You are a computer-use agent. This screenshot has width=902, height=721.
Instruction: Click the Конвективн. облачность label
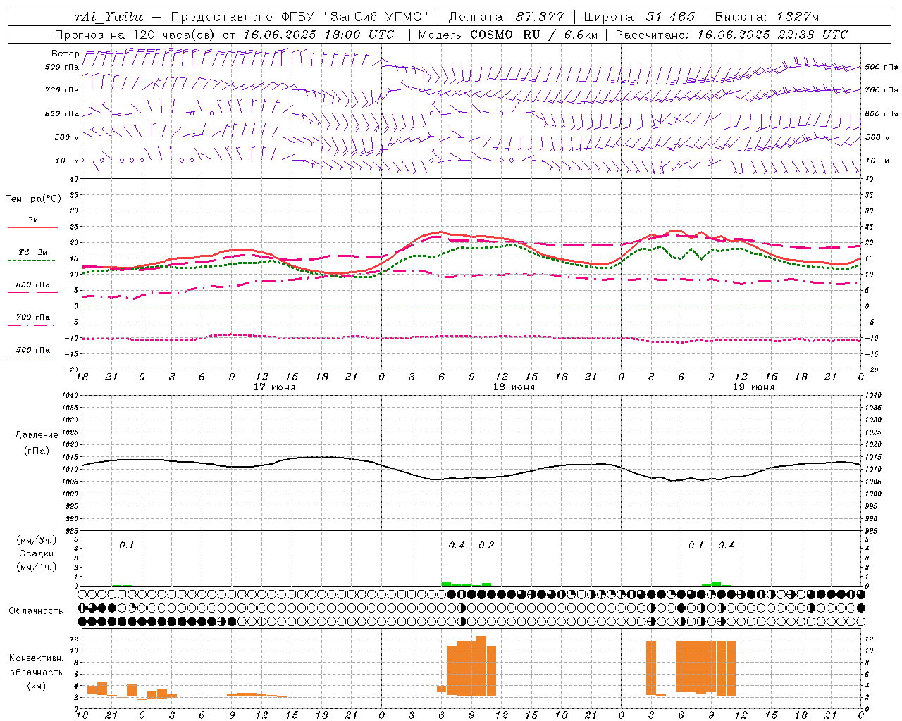click(36, 665)
